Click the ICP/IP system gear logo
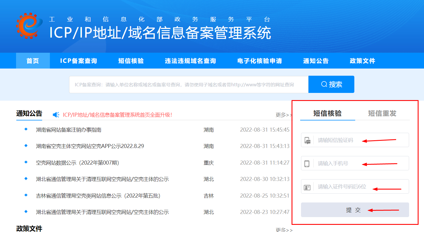This screenshot has height=232, width=424. [29, 26]
